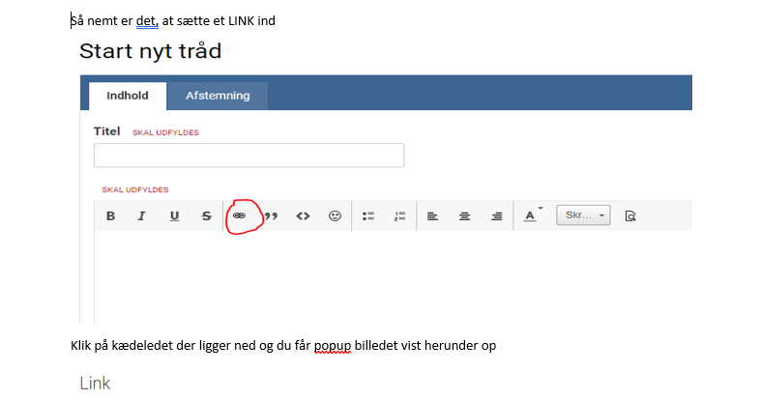Insert a code block
Screen dimensions: 760x401
303,216
